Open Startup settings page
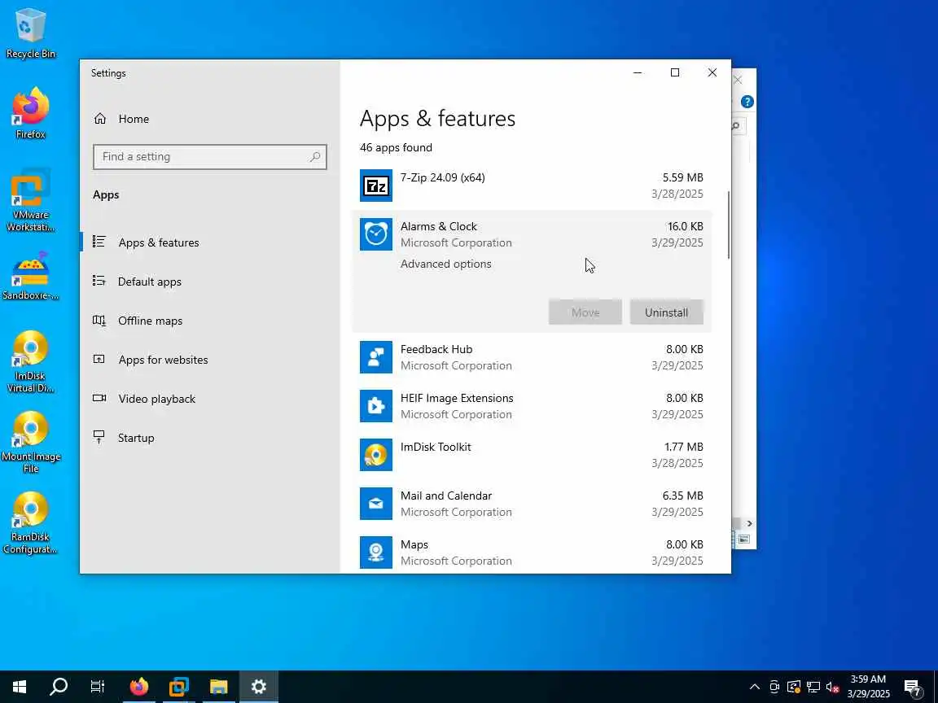Viewport: 938px width, 703px height. tap(209, 438)
